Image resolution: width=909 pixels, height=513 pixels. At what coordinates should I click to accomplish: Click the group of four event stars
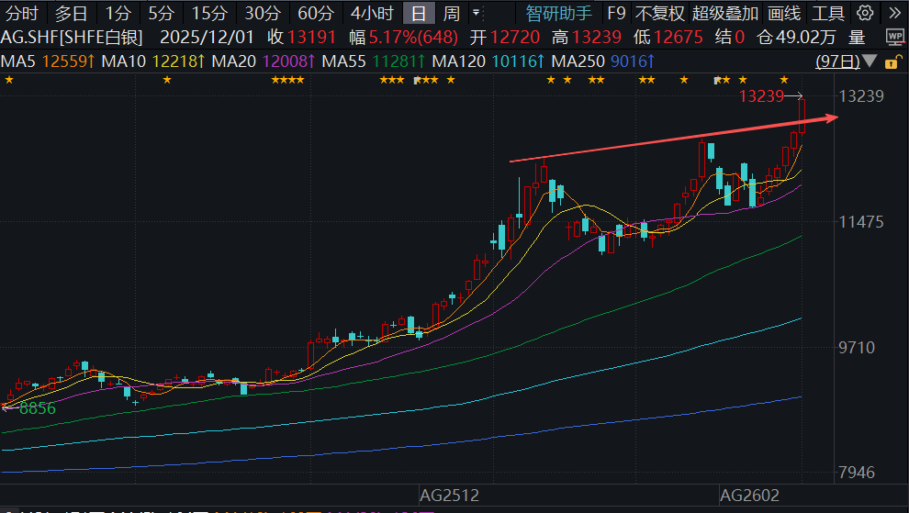(x=287, y=80)
